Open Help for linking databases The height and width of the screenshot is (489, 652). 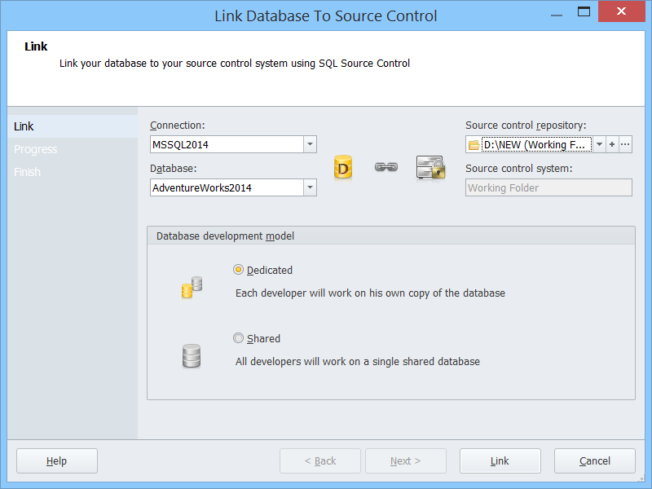[x=56, y=460]
